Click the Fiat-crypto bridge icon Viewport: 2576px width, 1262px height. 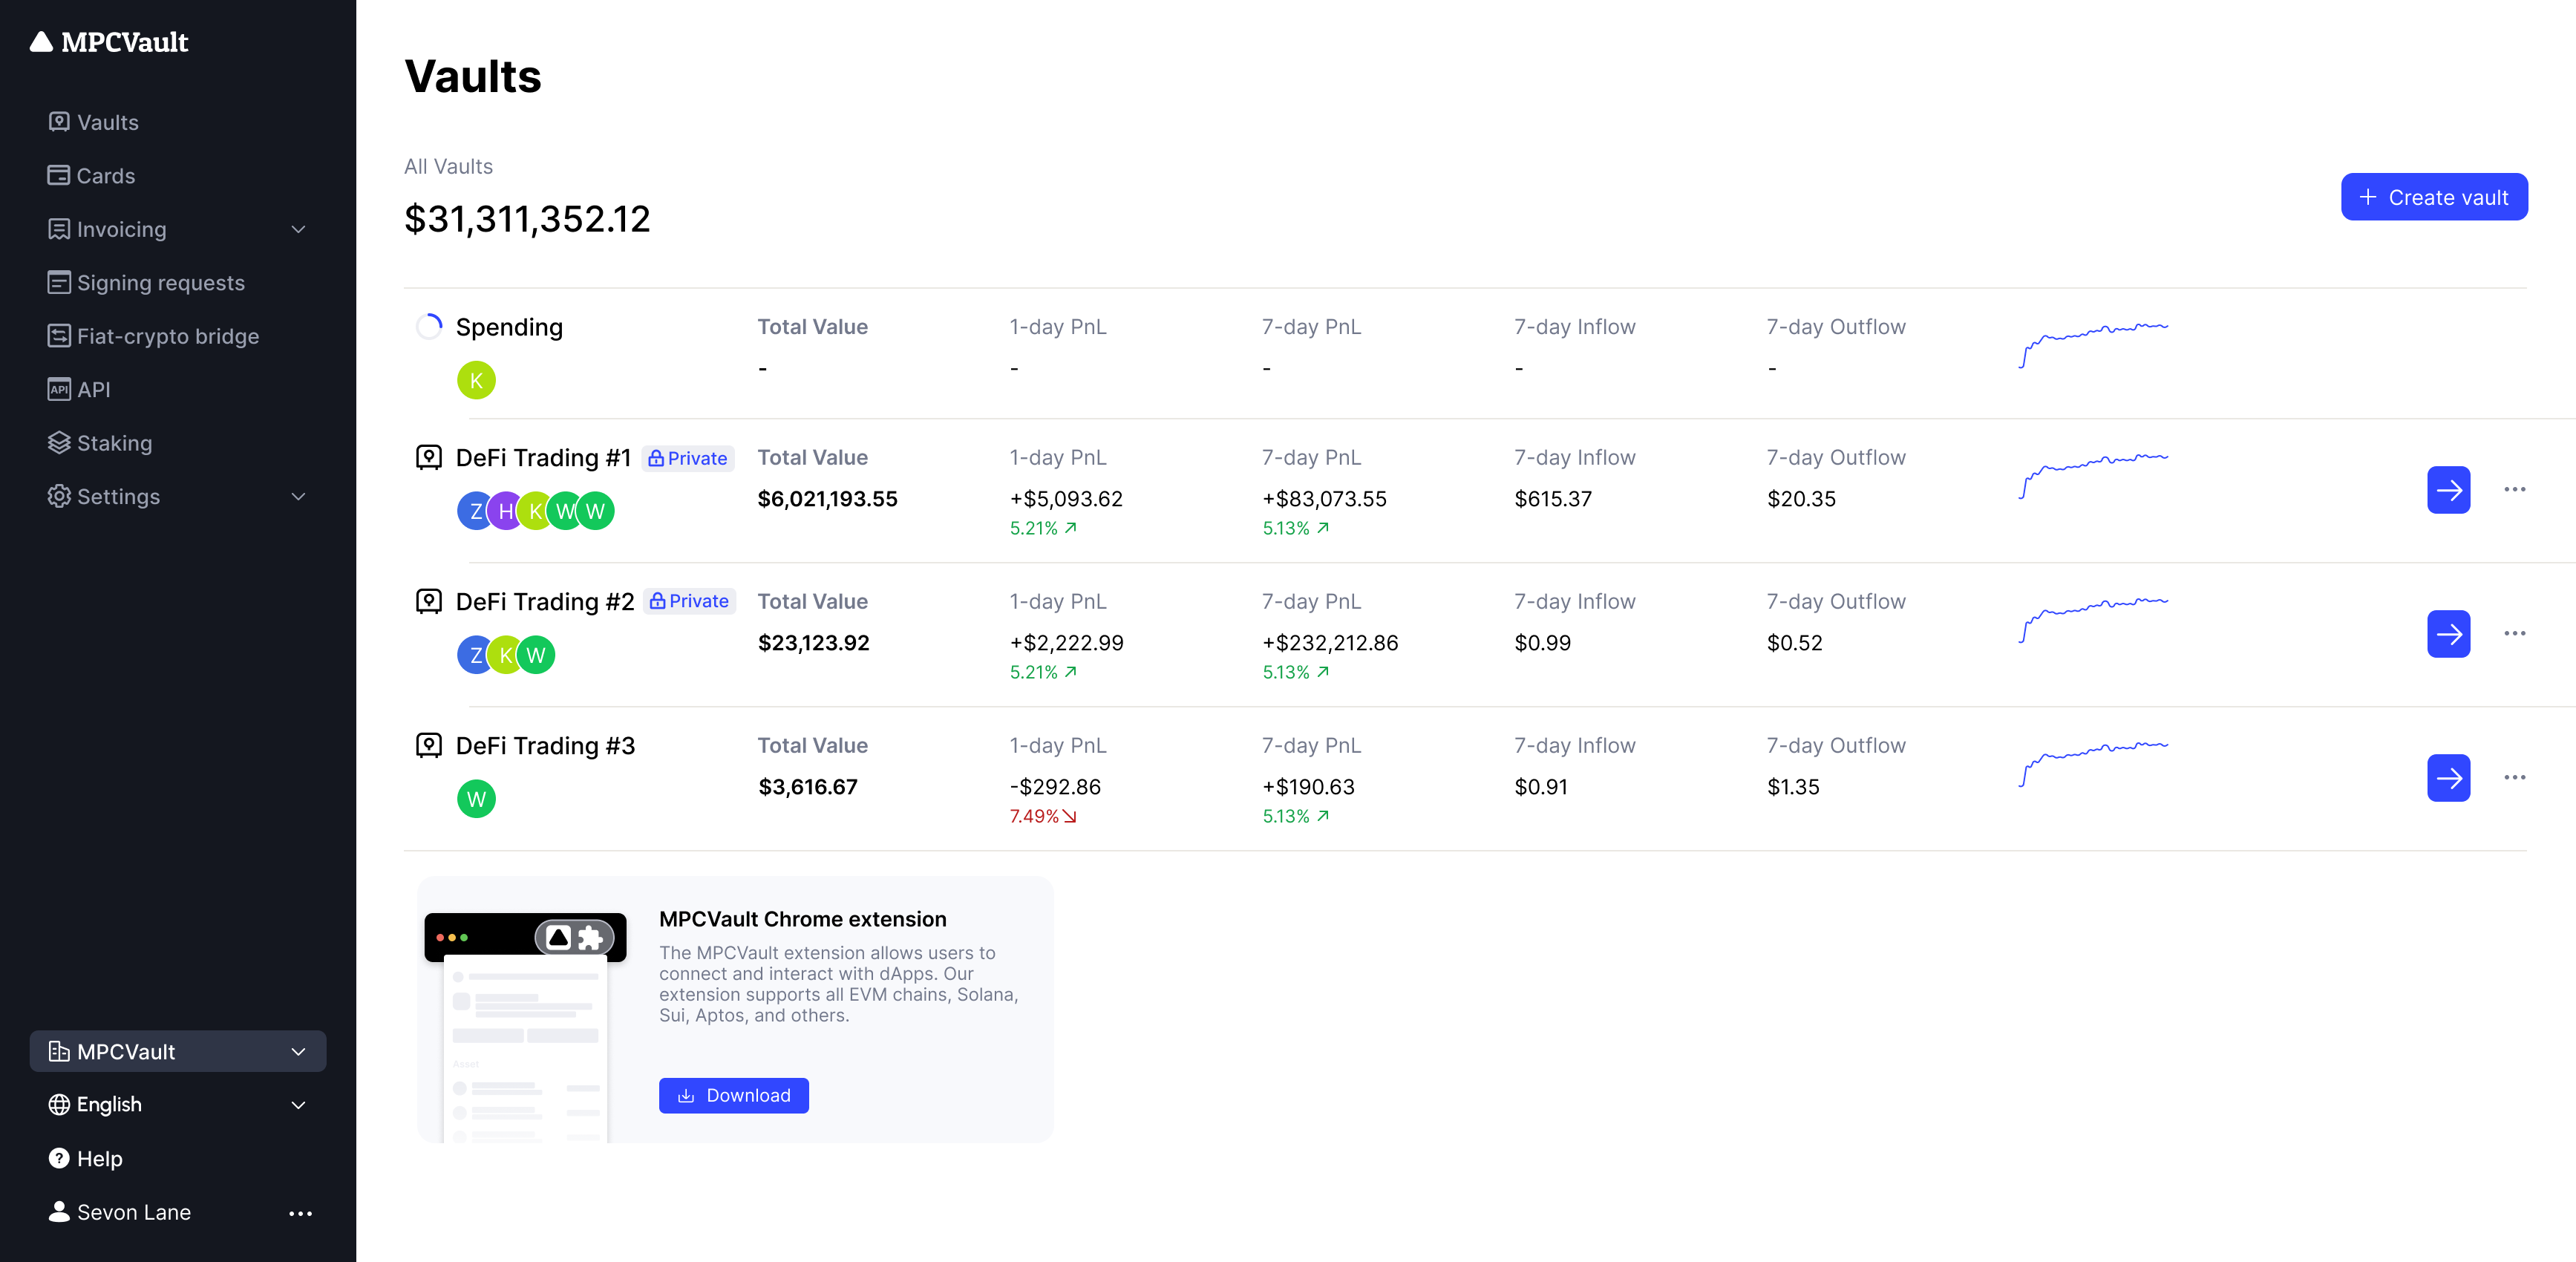tap(59, 336)
